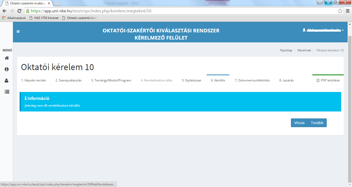Download PDF via PDF letöltése
The height and width of the screenshot is (187, 352).
click(328, 80)
